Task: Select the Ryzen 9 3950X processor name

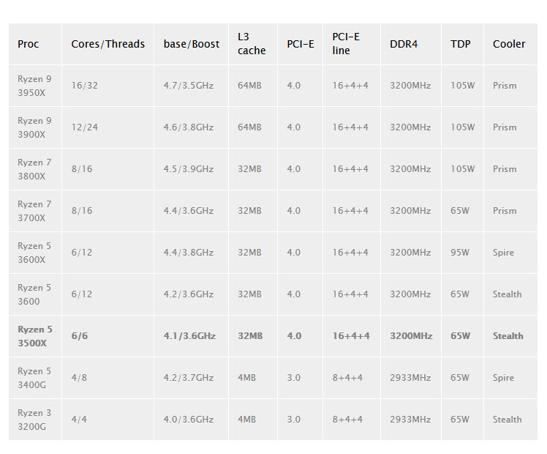Action: (x=34, y=86)
